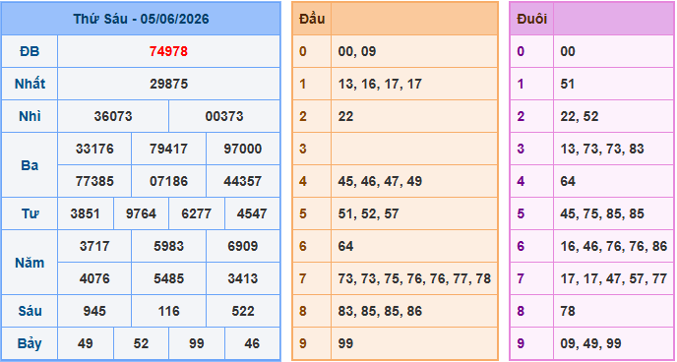Image resolution: width=677 pixels, height=362 pixels.
Task: Select the Tư prize number 4547
Action: click(252, 213)
